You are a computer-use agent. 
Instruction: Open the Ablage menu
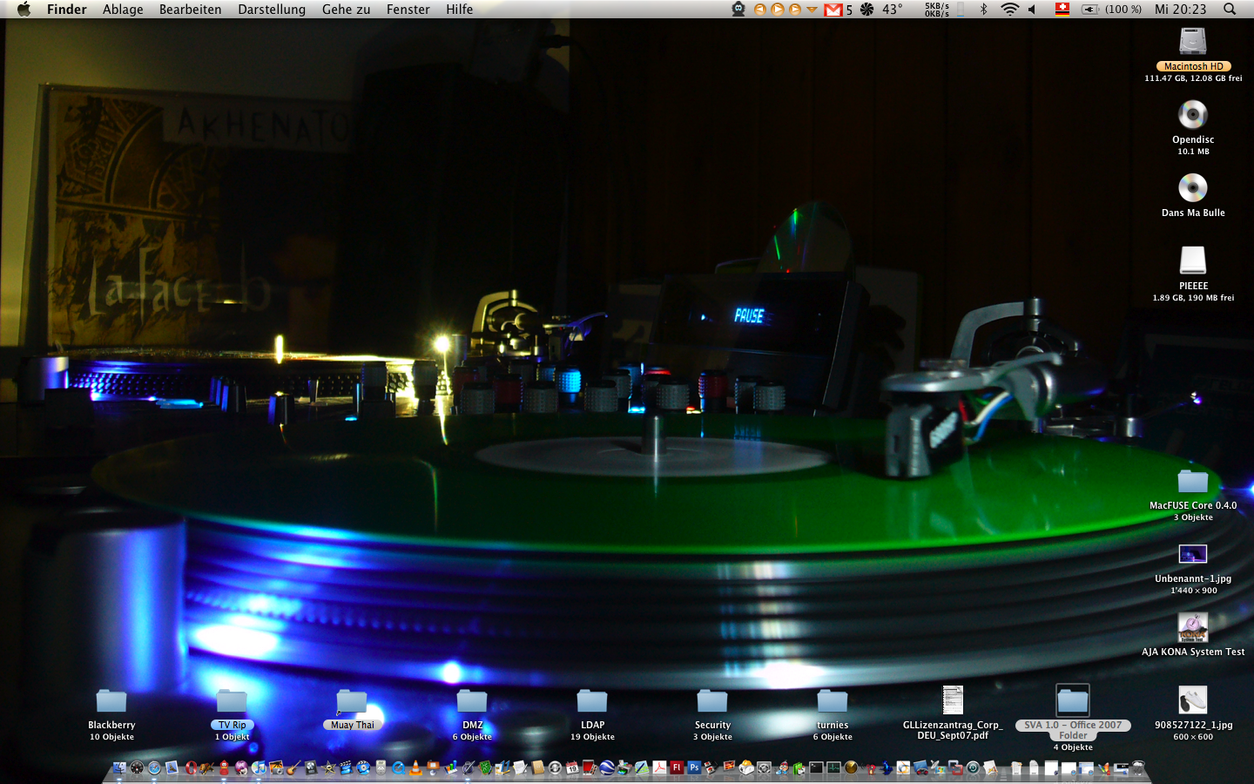123,10
